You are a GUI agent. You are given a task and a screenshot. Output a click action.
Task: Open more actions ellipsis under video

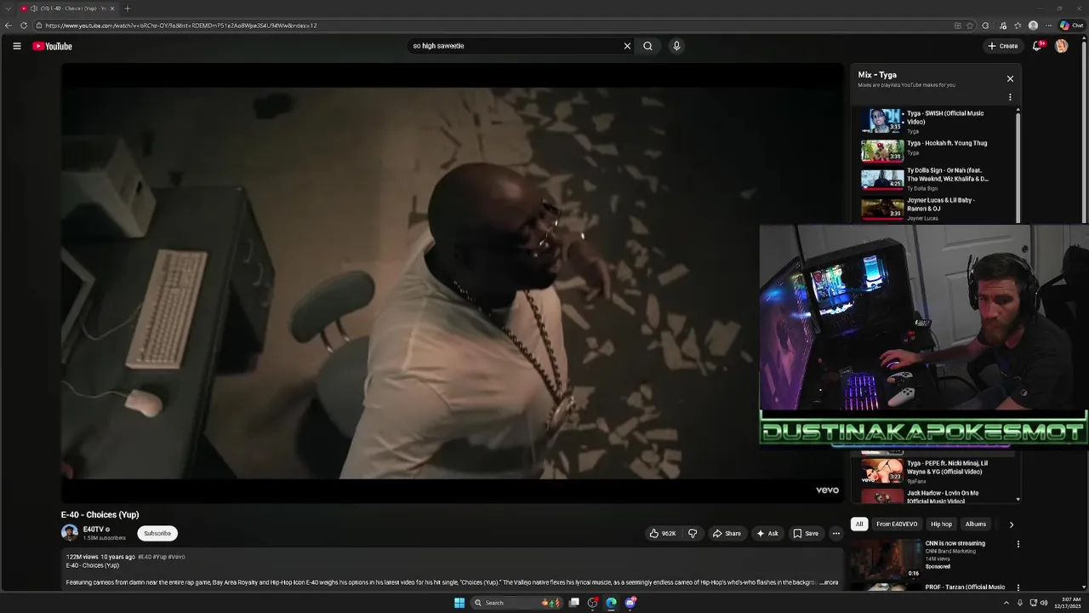(836, 533)
